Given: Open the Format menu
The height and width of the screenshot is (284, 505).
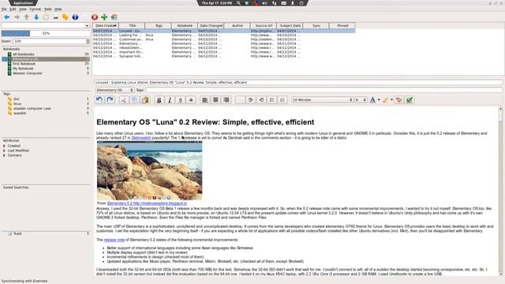Looking at the screenshot, I should coord(35,9).
